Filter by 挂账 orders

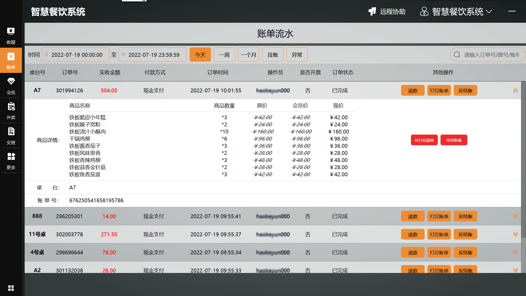point(273,55)
